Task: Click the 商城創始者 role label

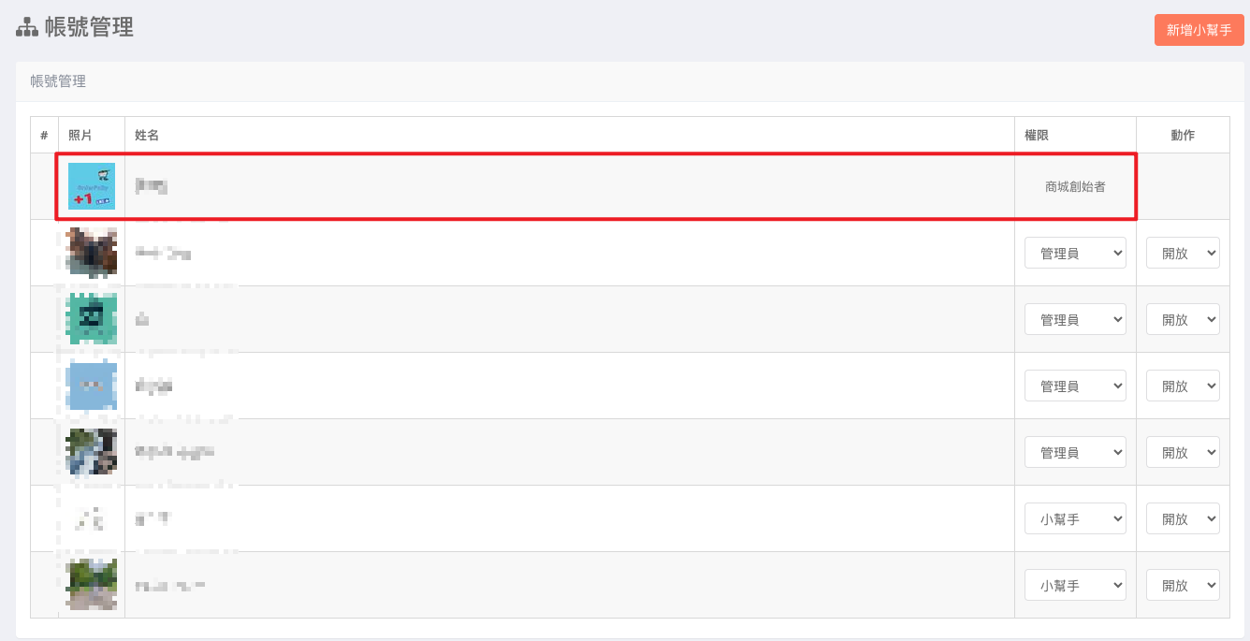Action: pos(1075,187)
